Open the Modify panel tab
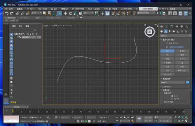 pyautogui.click(x=167, y=26)
